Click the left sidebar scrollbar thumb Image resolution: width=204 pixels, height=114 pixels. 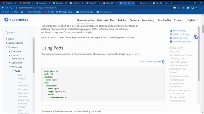click(33, 56)
